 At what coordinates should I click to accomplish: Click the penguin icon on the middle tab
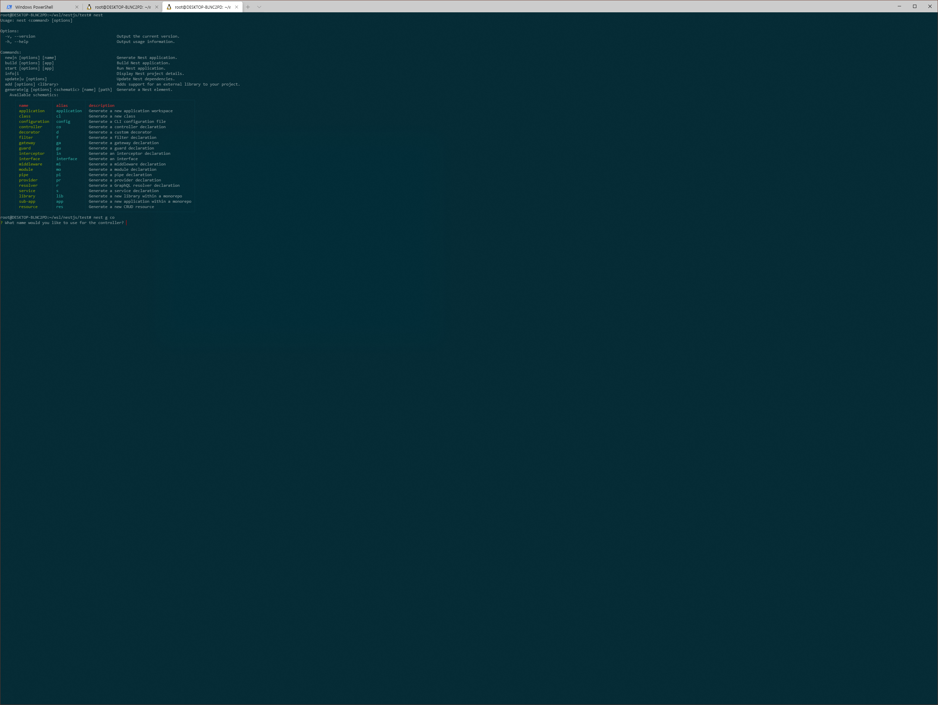click(89, 7)
